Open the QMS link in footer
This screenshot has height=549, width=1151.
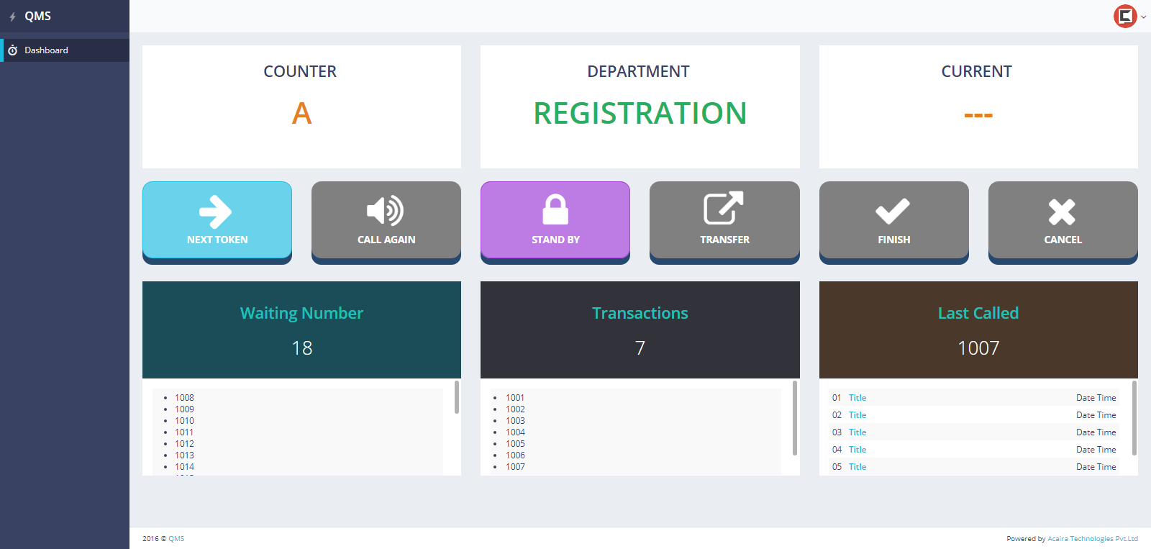coord(176,539)
